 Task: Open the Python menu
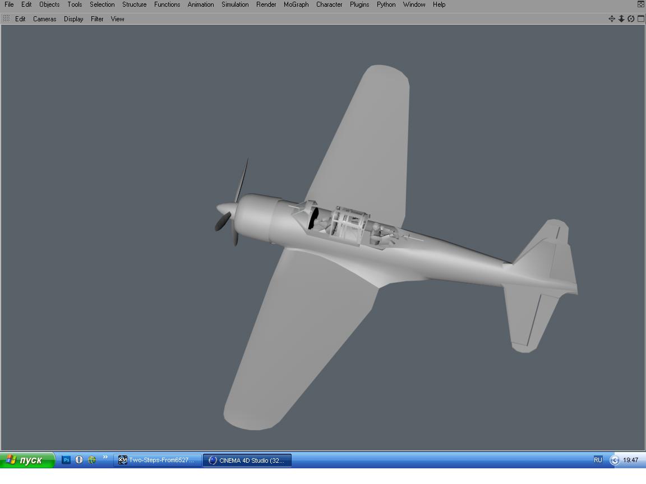pos(386,4)
